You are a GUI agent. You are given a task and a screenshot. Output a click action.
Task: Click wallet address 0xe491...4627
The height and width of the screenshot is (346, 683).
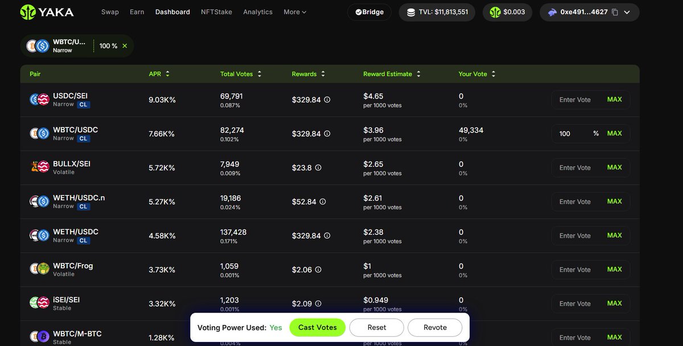click(x=584, y=12)
